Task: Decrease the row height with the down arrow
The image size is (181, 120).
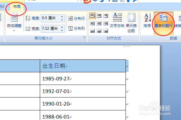Action: (62, 20)
